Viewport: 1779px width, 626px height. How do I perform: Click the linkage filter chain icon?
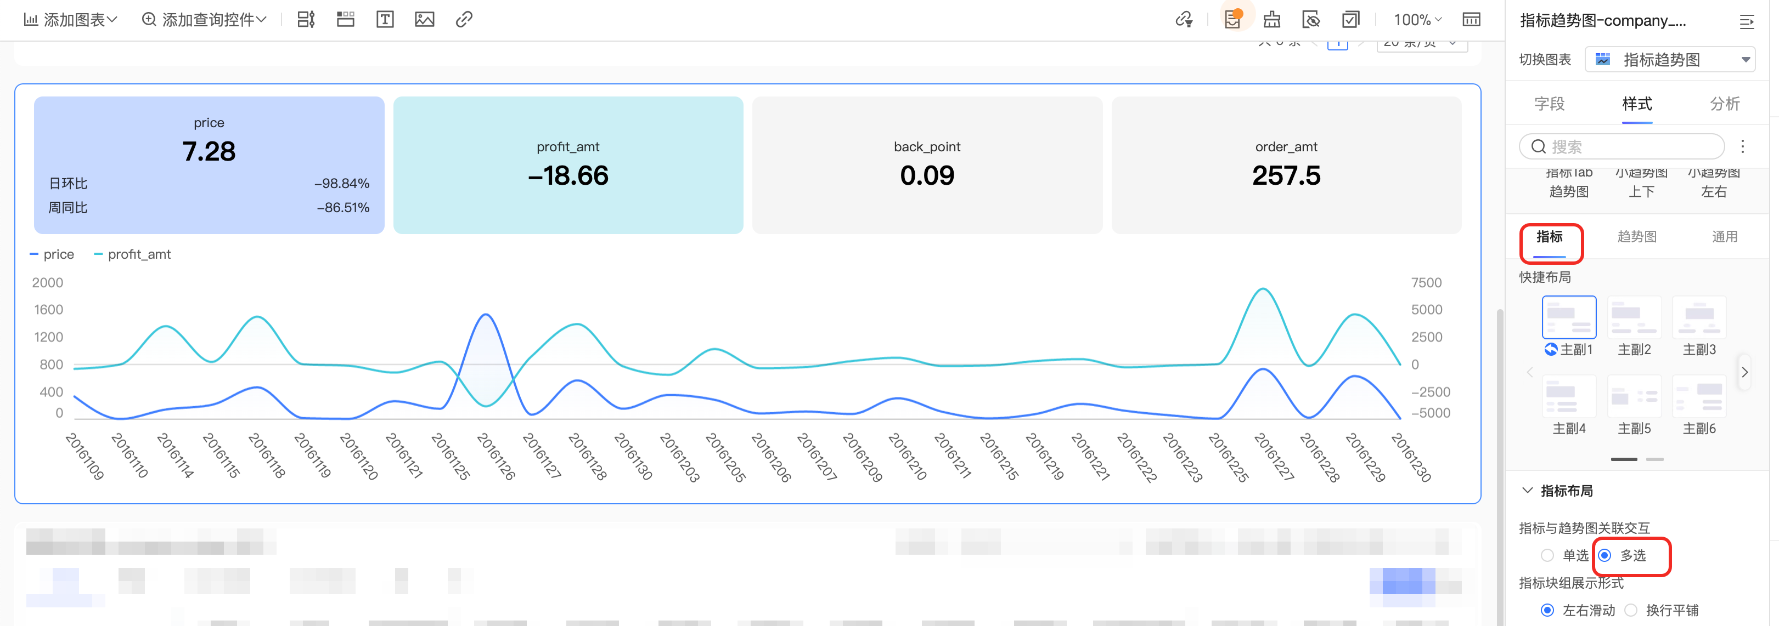coord(1184,19)
